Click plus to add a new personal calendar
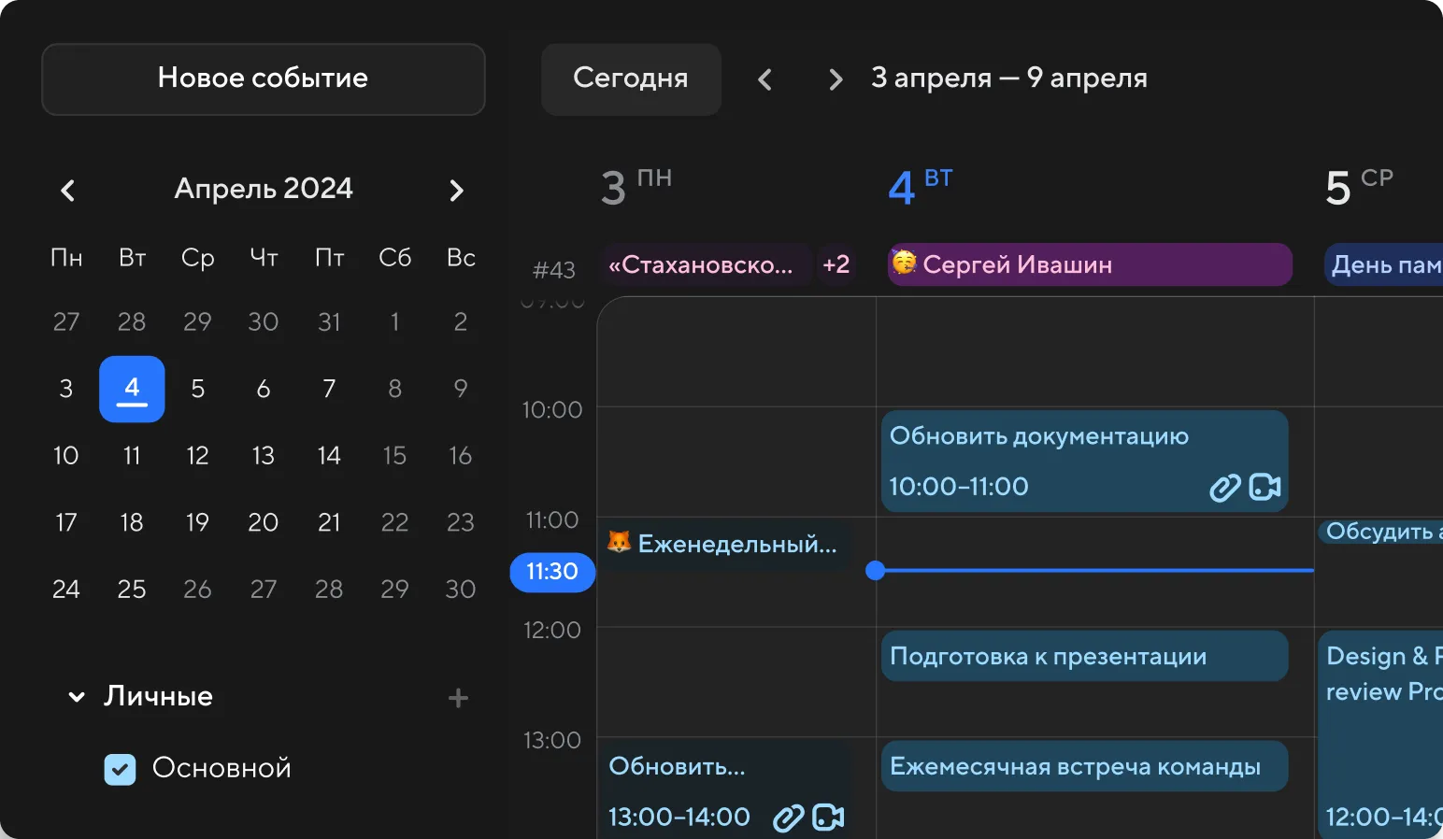The width and height of the screenshot is (1443, 839). [458, 697]
